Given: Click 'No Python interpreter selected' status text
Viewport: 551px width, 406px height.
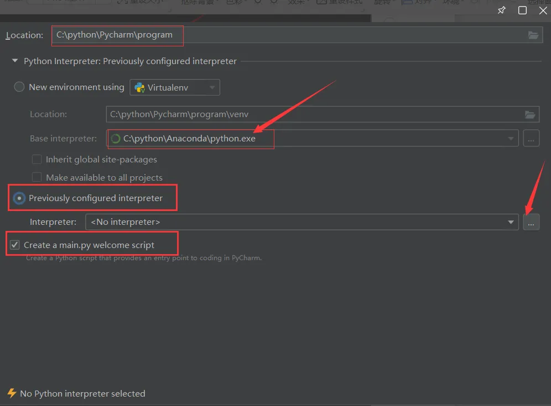Looking at the screenshot, I should [82, 394].
